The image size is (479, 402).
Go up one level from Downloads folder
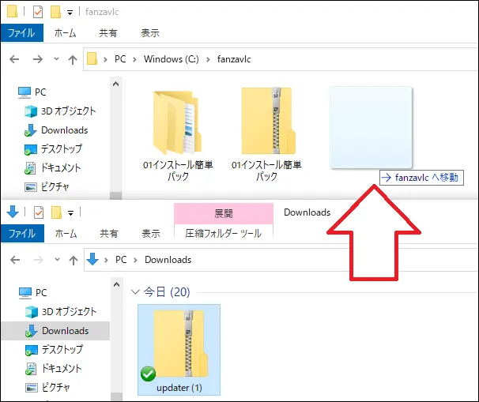(74, 260)
